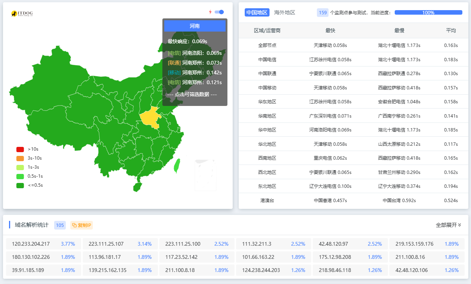Click the 河南 tooltip header button
Image resolution: width=471 pixels, height=284 pixels.
tap(195, 26)
